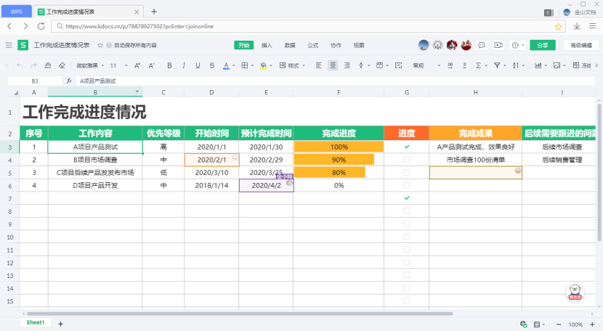Uncheck the progress checkbox in row 3
The width and height of the screenshot is (603, 331).
tap(407, 147)
